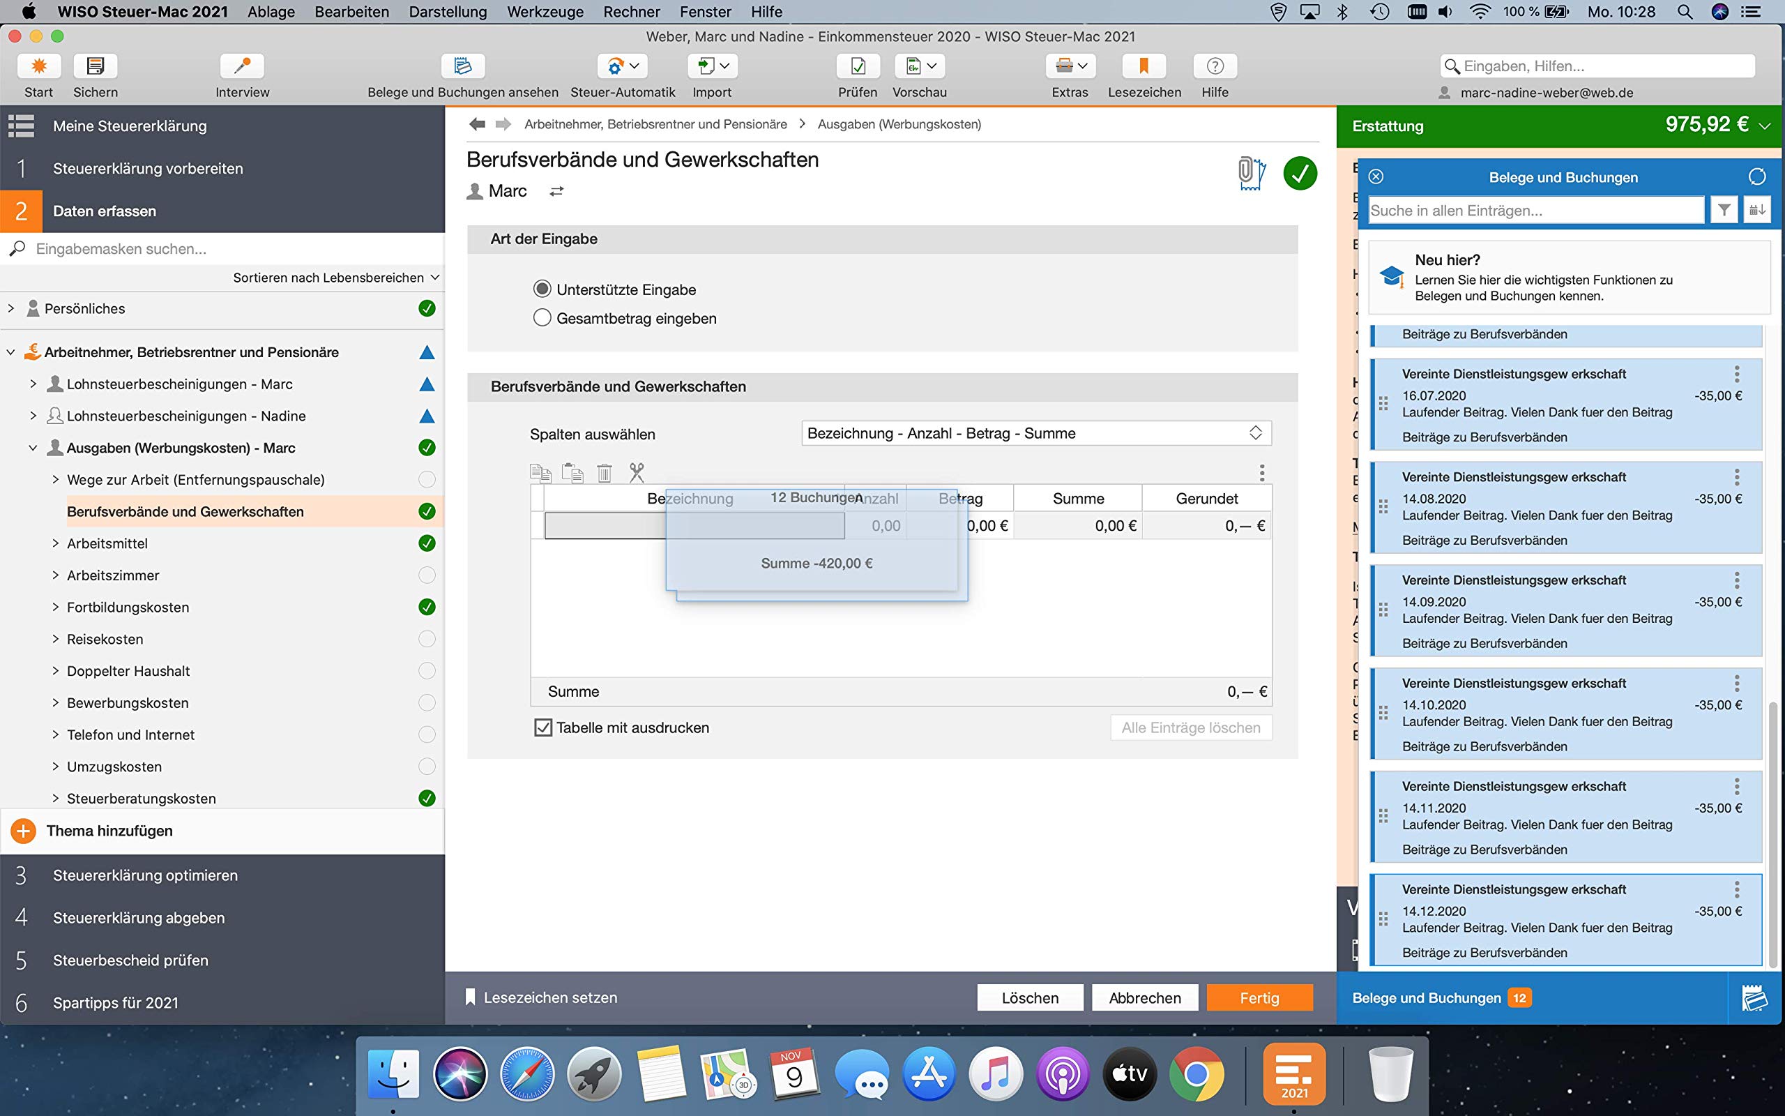The height and width of the screenshot is (1116, 1785).
Task: Open options for the 14.12.2020 booking
Action: (1737, 889)
